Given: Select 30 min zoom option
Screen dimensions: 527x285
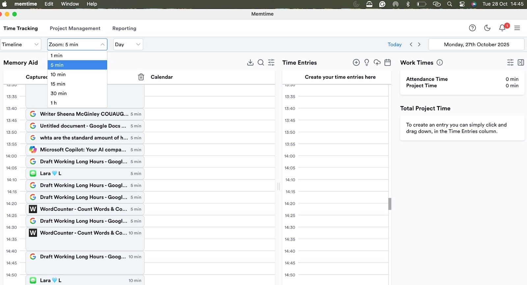Looking at the screenshot, I should pyautogui.click(x=77, y=93).
